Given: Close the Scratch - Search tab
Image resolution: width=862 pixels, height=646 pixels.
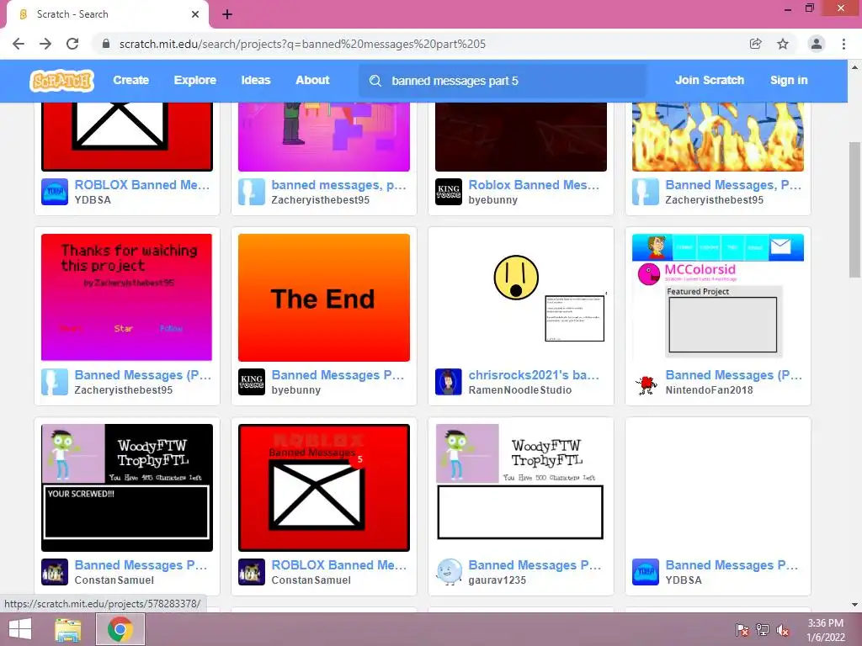Looking at the screenshot, I should [195, 14].
